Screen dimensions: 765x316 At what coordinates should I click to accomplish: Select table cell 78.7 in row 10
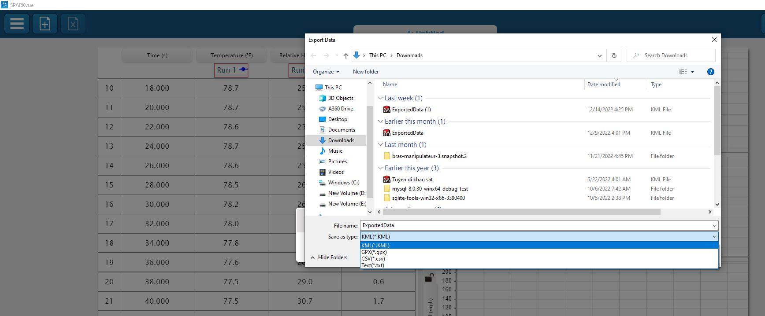231,88
